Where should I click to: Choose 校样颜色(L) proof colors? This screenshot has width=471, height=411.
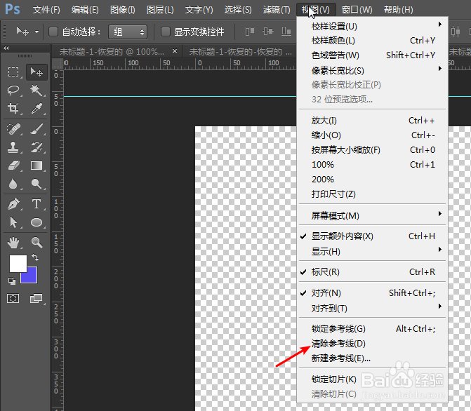[x=372, y=41]
